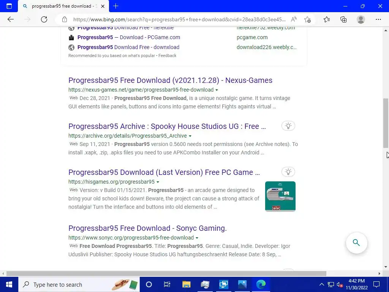The width and height of the screenshot is (389, 292).
Task: Click pcgame.com green domain text
Action: pos(252,37)
